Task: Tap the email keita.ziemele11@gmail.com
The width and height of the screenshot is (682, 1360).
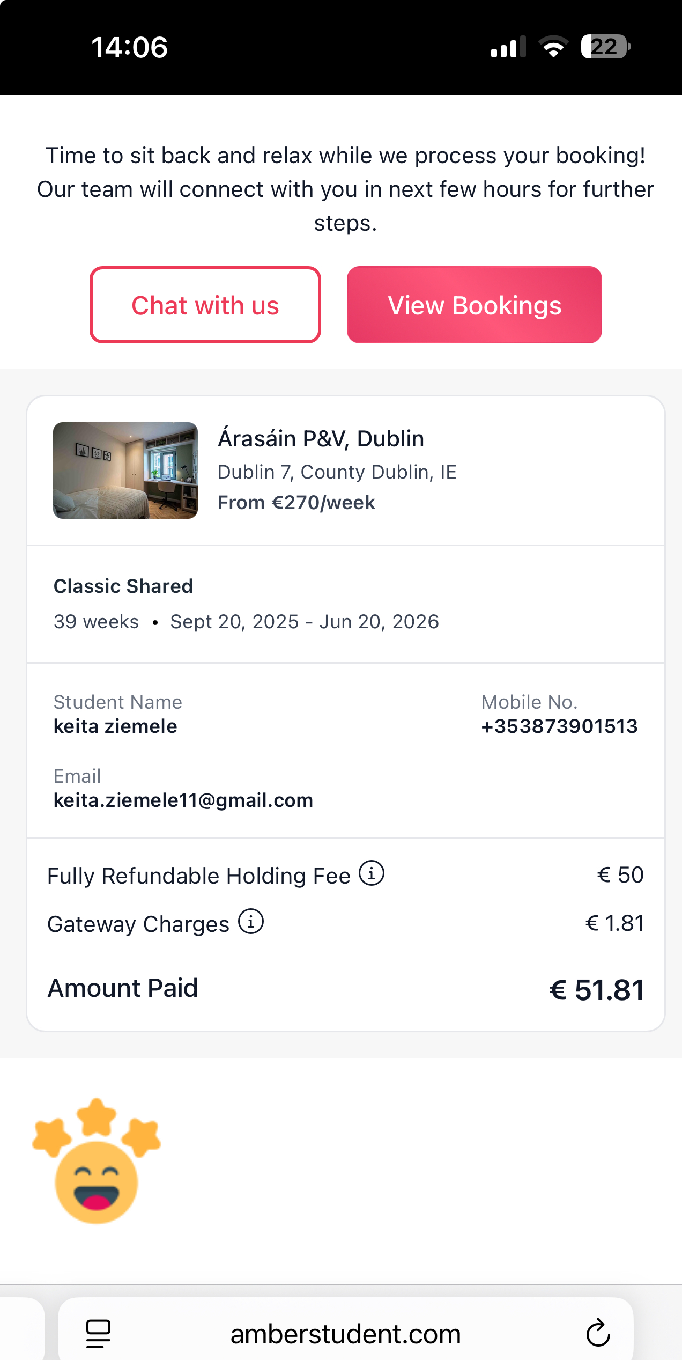Action: [x=183, y=800]
